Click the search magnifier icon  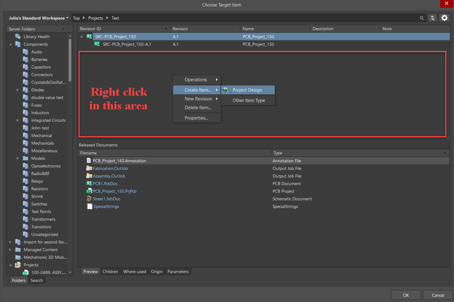(x=422, y=18)
